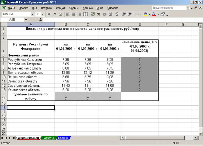Increase the decimal places
Viewport: 203px width, 146px height.
[110, 14]
